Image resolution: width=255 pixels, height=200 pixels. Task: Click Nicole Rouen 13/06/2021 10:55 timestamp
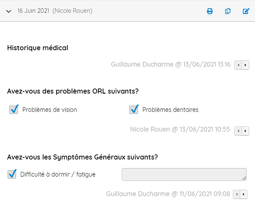[x=180, y=130]
